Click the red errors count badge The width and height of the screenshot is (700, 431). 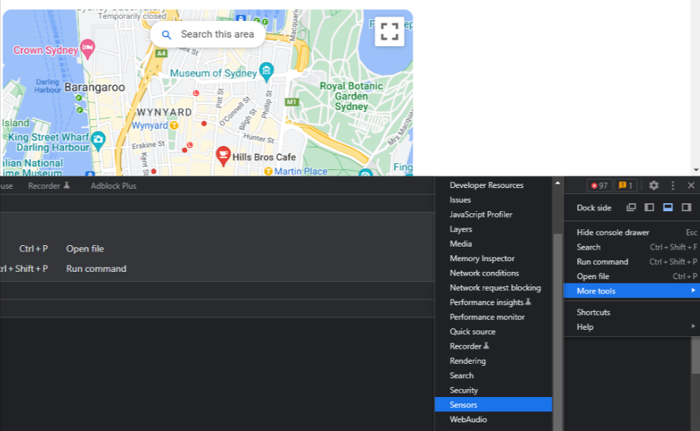click(599, 185)
